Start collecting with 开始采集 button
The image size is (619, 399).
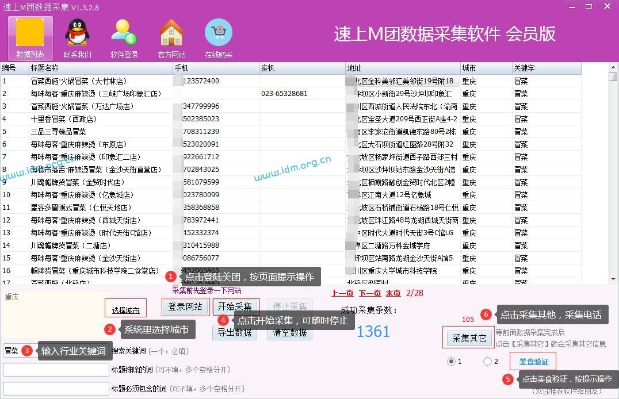[x=235, y=306]
